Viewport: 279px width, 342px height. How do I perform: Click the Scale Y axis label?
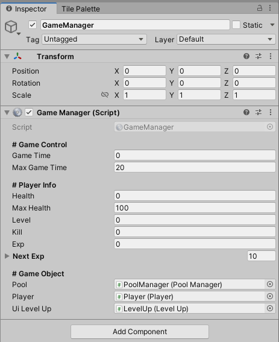tap(172, 95)
